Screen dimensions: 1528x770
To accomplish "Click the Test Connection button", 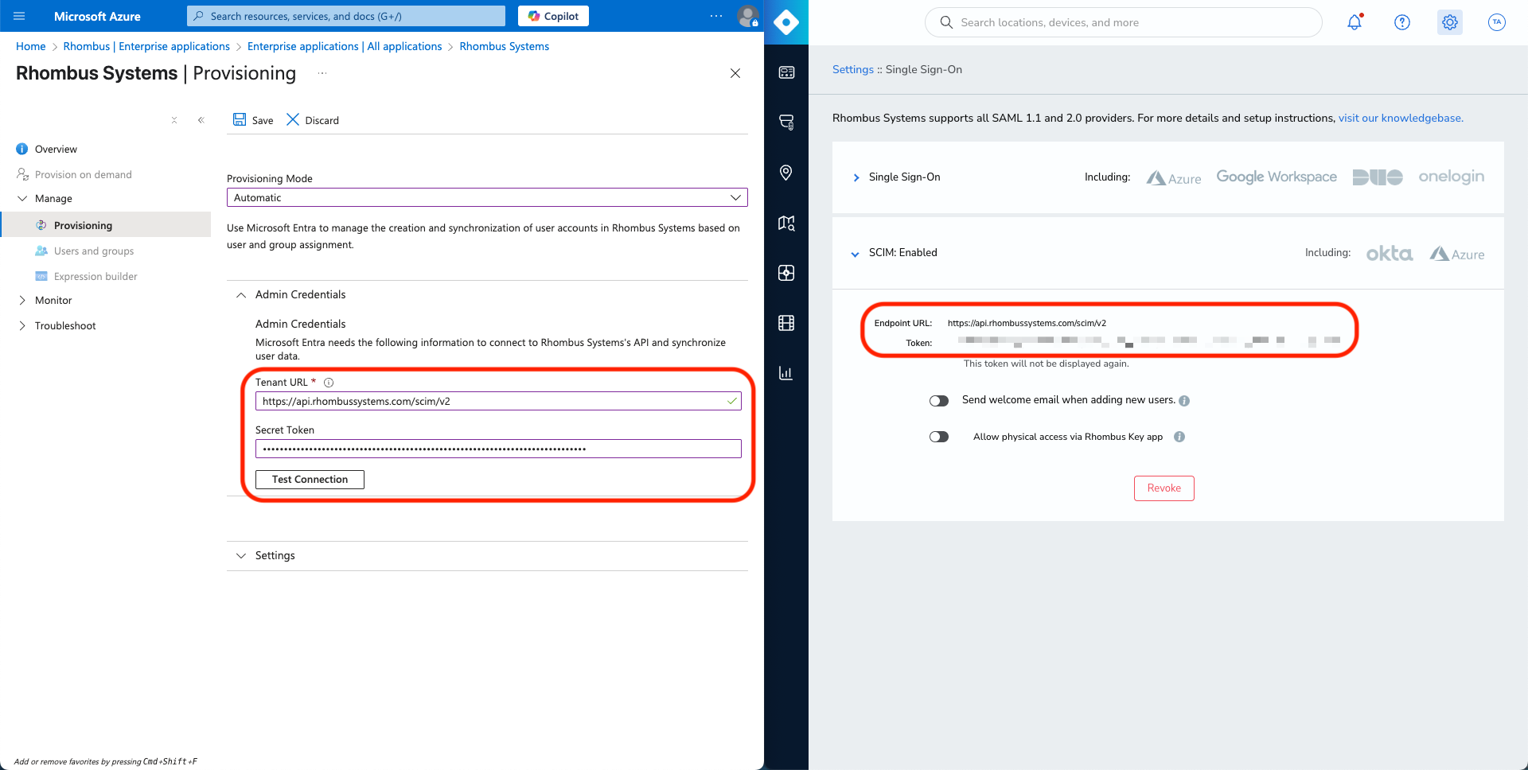I will click(310, 480).
